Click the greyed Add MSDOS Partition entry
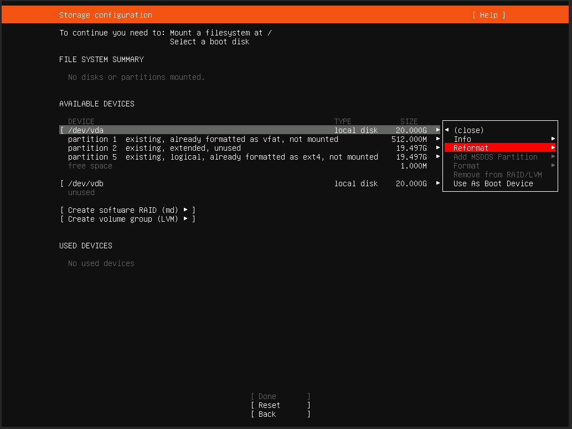The width and height of the screenshot is (572, 429). [495, 157]
